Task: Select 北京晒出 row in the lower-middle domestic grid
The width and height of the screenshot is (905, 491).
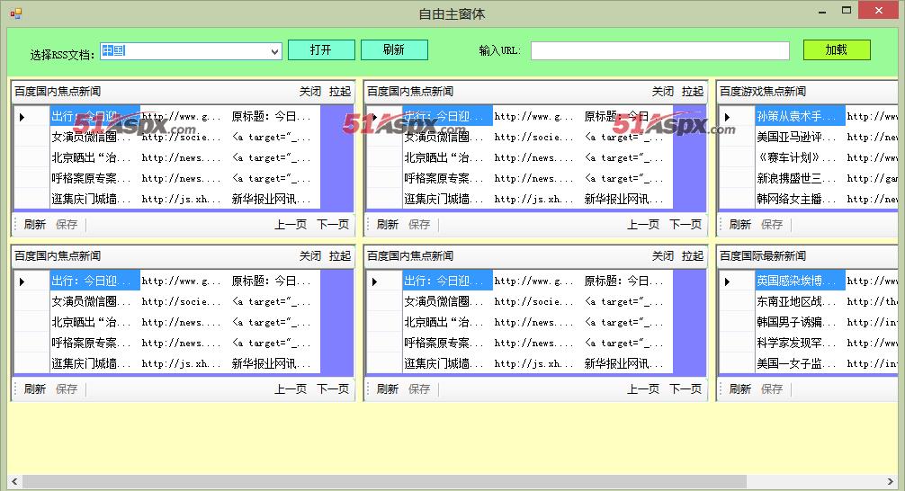Action: coord(447,322)
